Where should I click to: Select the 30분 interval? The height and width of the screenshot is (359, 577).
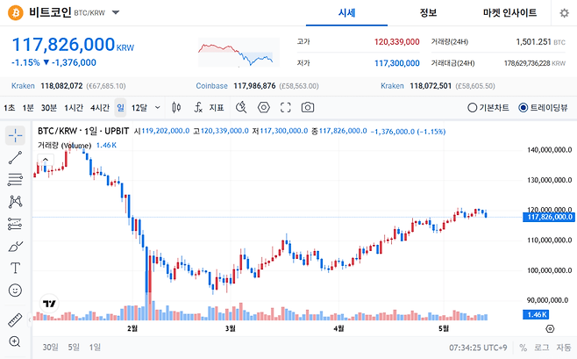pos(49,107)
